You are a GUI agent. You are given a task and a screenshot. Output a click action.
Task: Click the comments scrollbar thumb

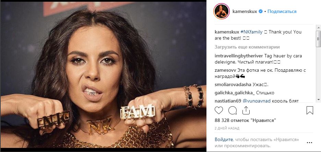(318, 39)
